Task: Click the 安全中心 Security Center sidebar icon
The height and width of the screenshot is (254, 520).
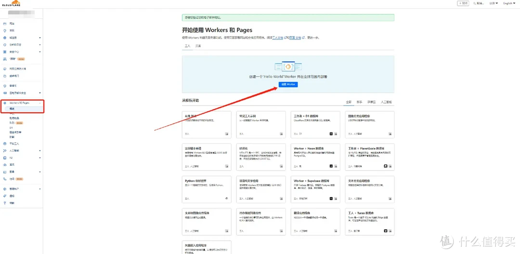Action: pyautogui.click(x=5, y=52)
